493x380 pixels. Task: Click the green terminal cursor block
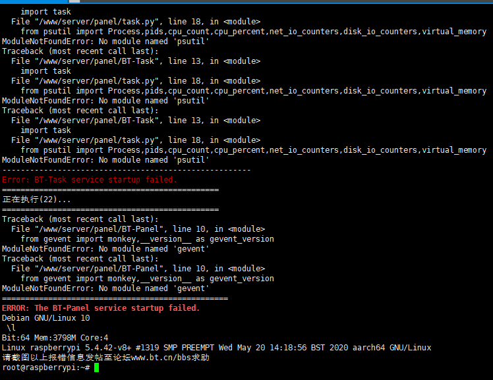pyautogui.click(x=96, y=367)
